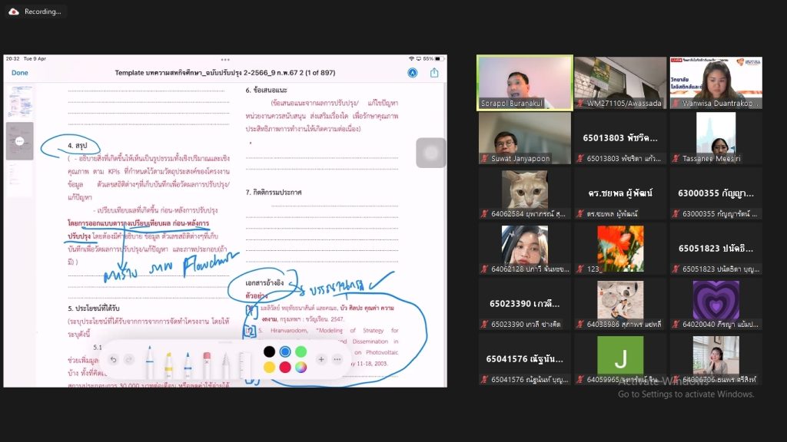Select Suwat Janyapoon's video tile
Screen dimensions: 787x442
click(x=524, y=138)
